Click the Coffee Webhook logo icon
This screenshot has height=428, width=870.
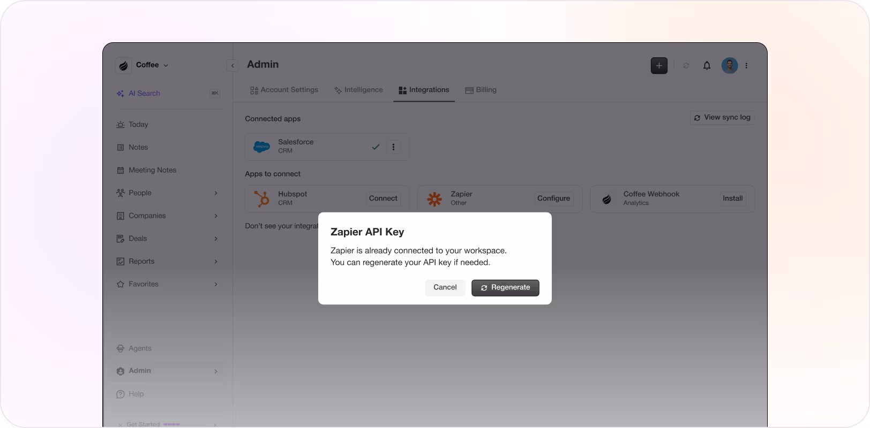click(607, 199)
